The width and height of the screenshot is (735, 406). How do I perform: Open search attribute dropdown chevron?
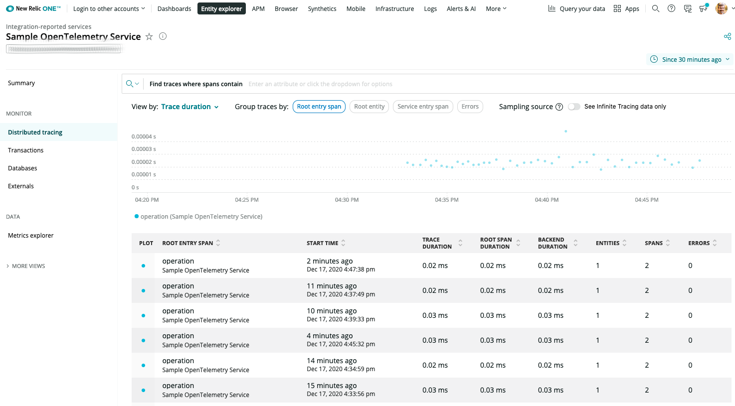[x=137, y=84]
